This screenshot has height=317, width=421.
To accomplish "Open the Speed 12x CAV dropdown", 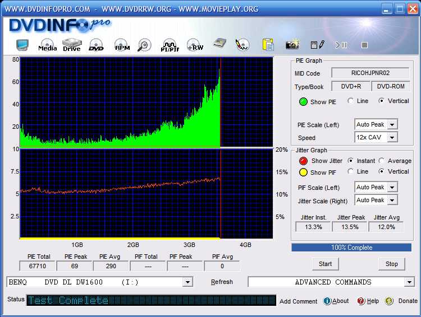I will pyautogui.click(x=392, y=137).
